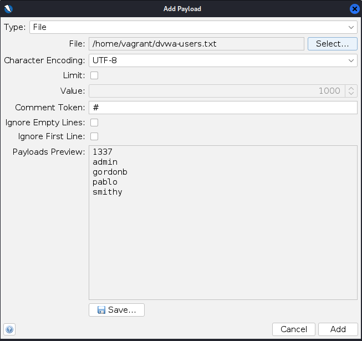
Task: Click the gordonb line in preview
Action: [110, 172]
